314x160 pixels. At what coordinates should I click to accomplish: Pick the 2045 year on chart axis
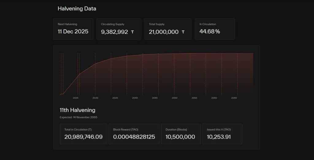(155, 98)
